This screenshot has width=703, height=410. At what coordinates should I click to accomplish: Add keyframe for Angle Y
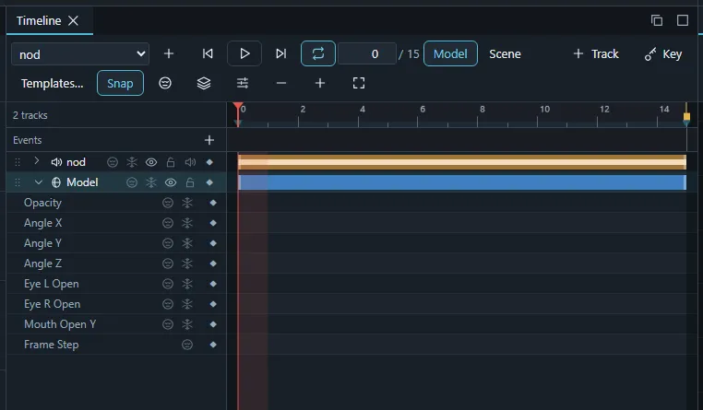213,243
